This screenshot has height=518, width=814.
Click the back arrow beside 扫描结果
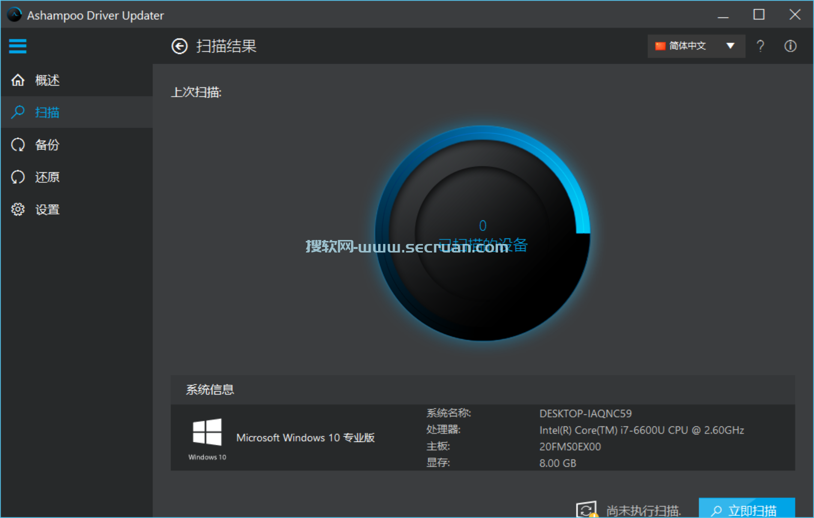click(180, 46)
